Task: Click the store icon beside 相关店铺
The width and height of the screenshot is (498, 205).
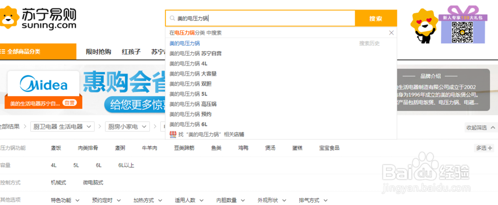Action: [x=172, y=134]
